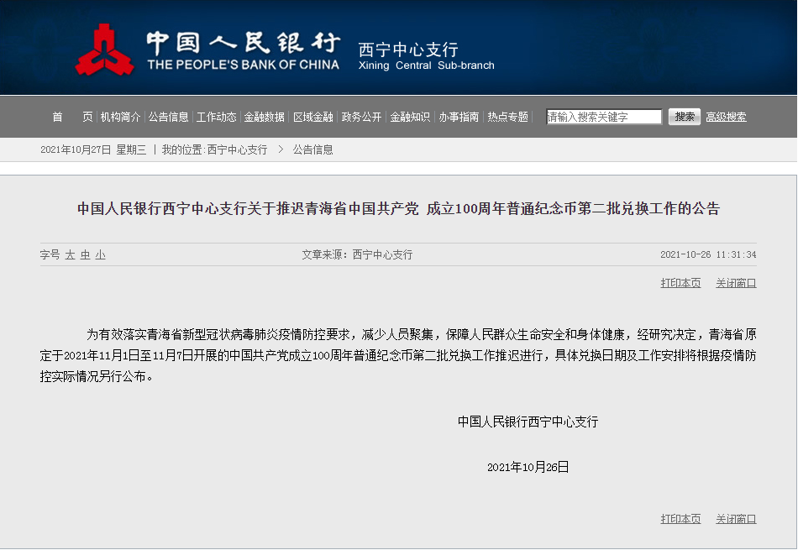Open the 金融知识 menu item

click(x=410, y=117)
